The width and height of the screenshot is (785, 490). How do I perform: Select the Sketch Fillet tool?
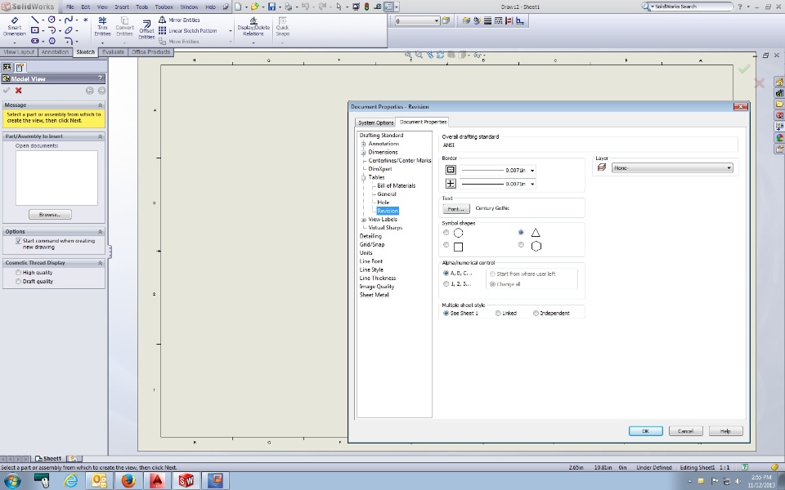69,41
